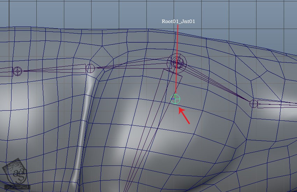
Task: Select the root joint under the label
Action: point(178,63)
